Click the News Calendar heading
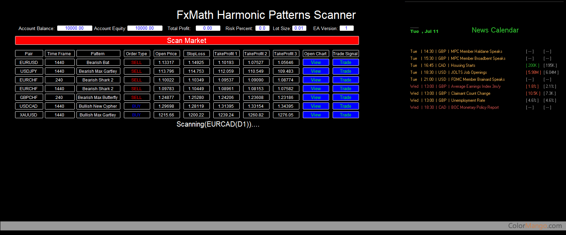This screenshot has height=235, width=566. [495, 30]
